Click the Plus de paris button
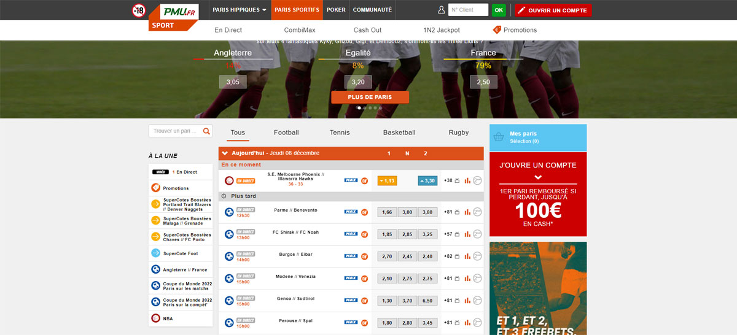This screenshot has width=737, height=335. click(370, 97)
